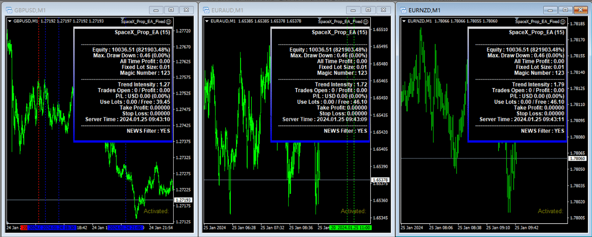Open the EURNZD chart dropdown triangle
The image size is (592, 237).
[404, 21]
